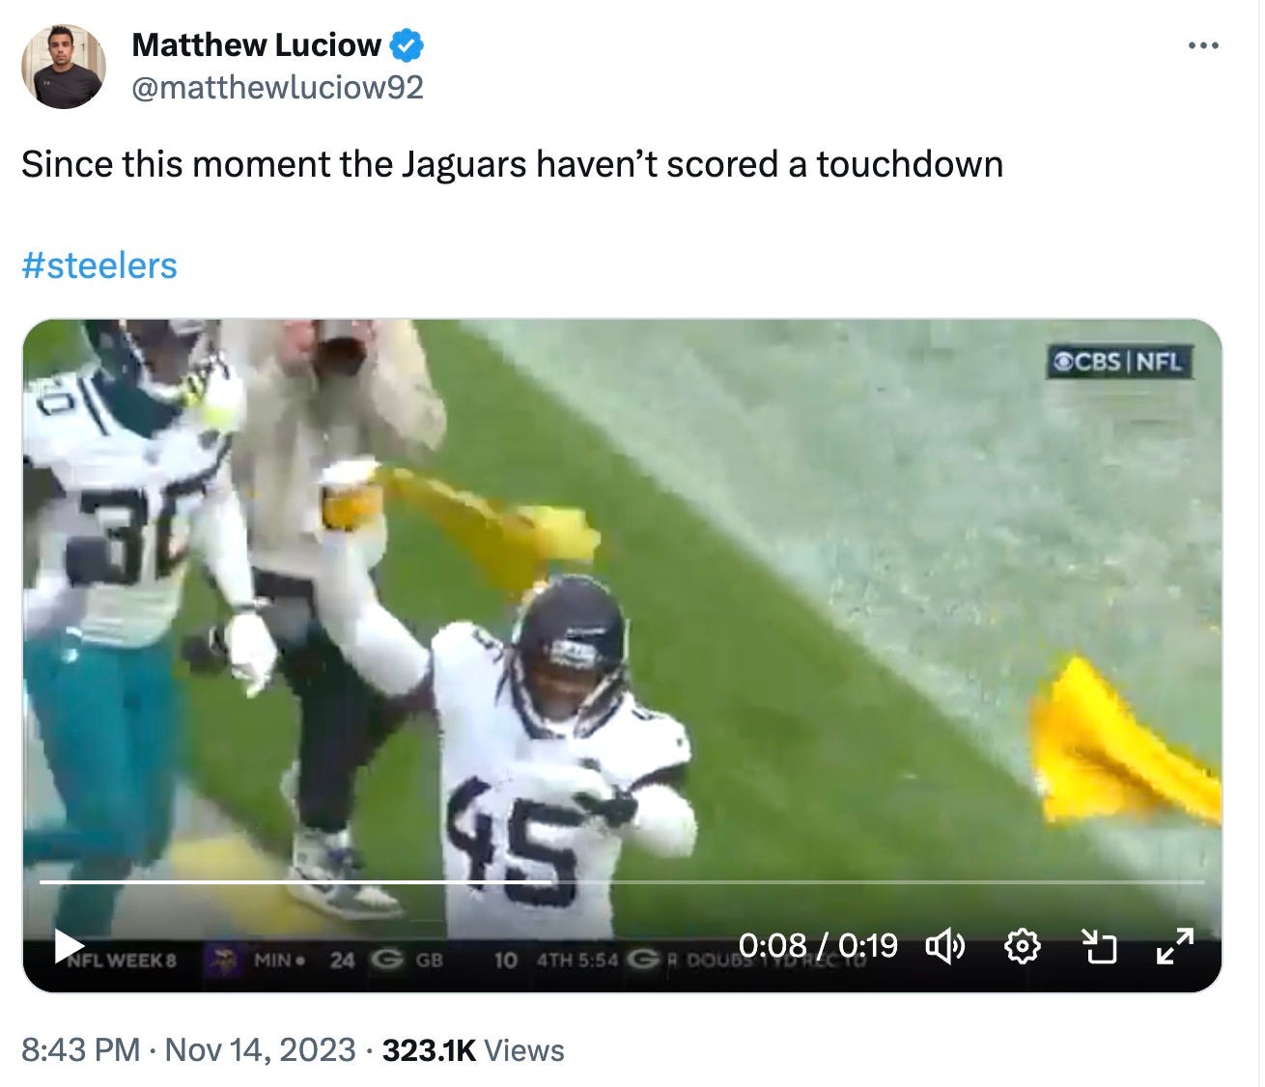Expand video to fullscreen
This screenshot has height=1087, width=1265.
pos(1174,947)
